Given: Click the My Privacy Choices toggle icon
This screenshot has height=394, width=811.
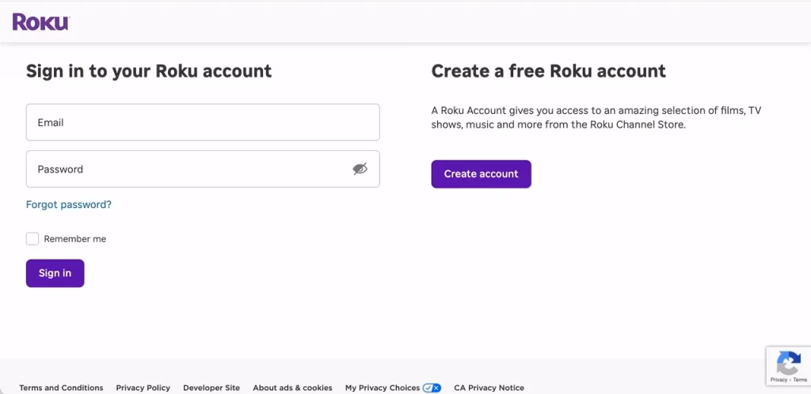Looking at the screenshot, I should pos(432,388).
